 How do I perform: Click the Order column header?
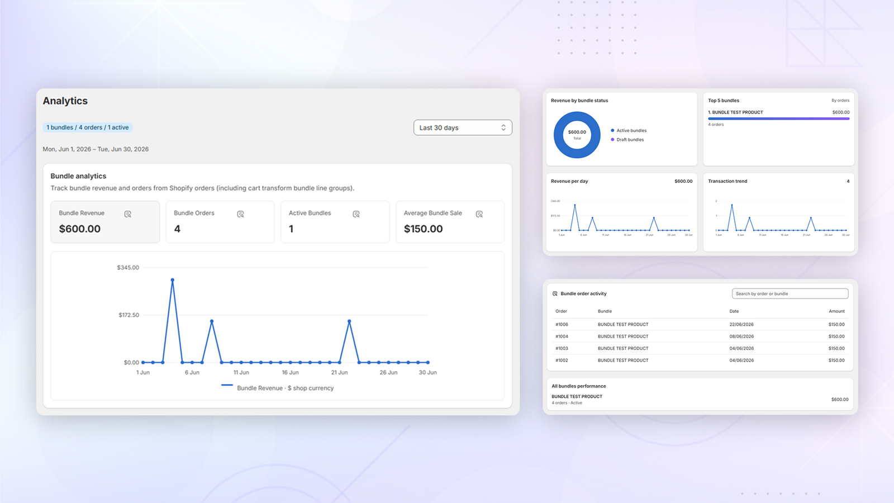coord(561,311)
